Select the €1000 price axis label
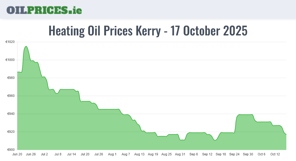The height and width of the screenshot is (161, 296). (x=10, y=60)
